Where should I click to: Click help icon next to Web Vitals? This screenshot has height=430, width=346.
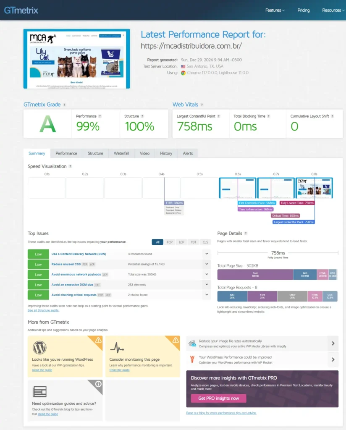pyautogui.click(x=202, y=105)
